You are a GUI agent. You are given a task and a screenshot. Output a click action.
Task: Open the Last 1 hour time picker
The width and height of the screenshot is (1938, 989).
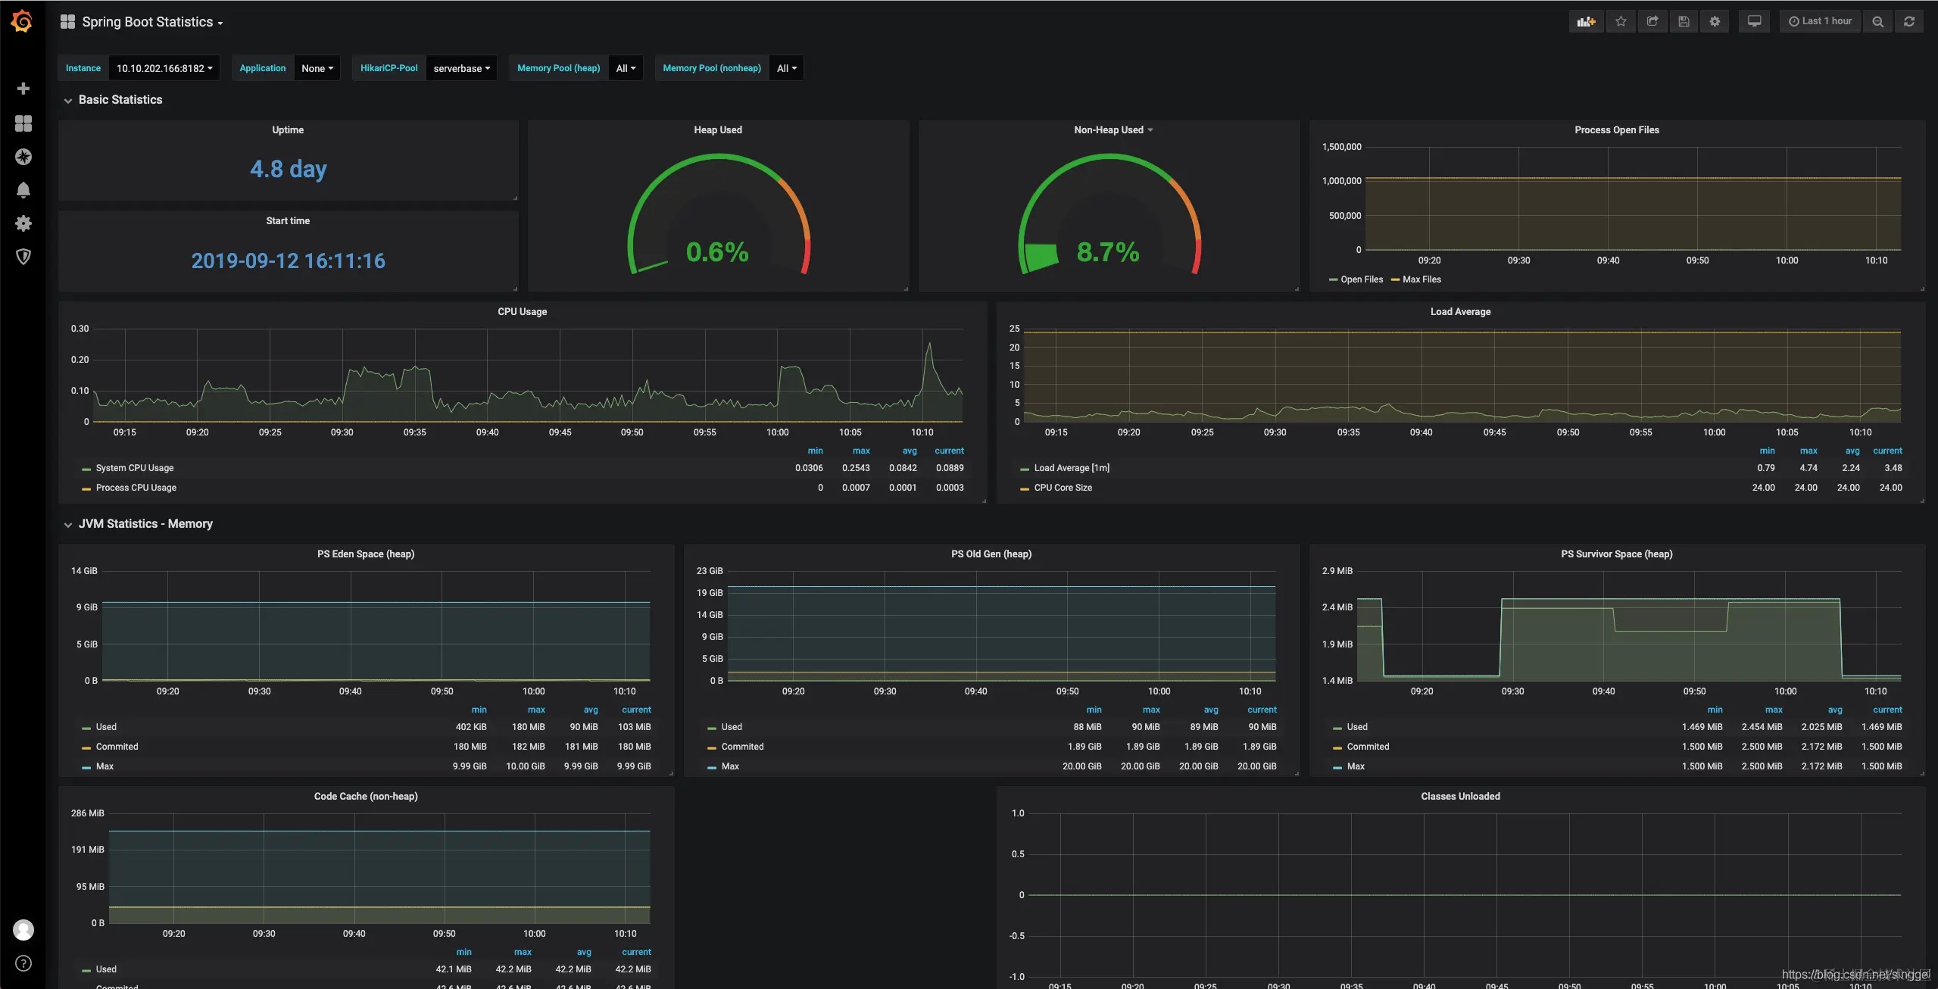1819,22
